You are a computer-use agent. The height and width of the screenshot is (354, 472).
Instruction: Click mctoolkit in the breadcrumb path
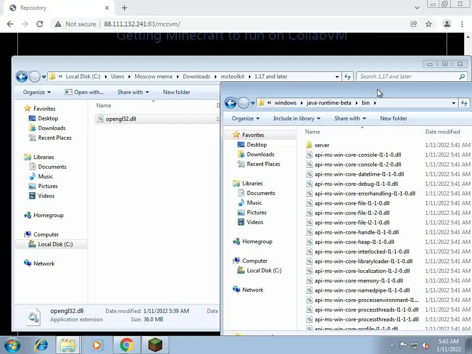[232, 77]
